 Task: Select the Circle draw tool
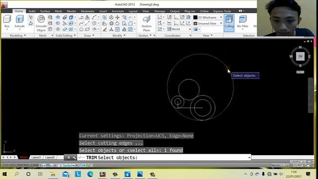(94, 23)
